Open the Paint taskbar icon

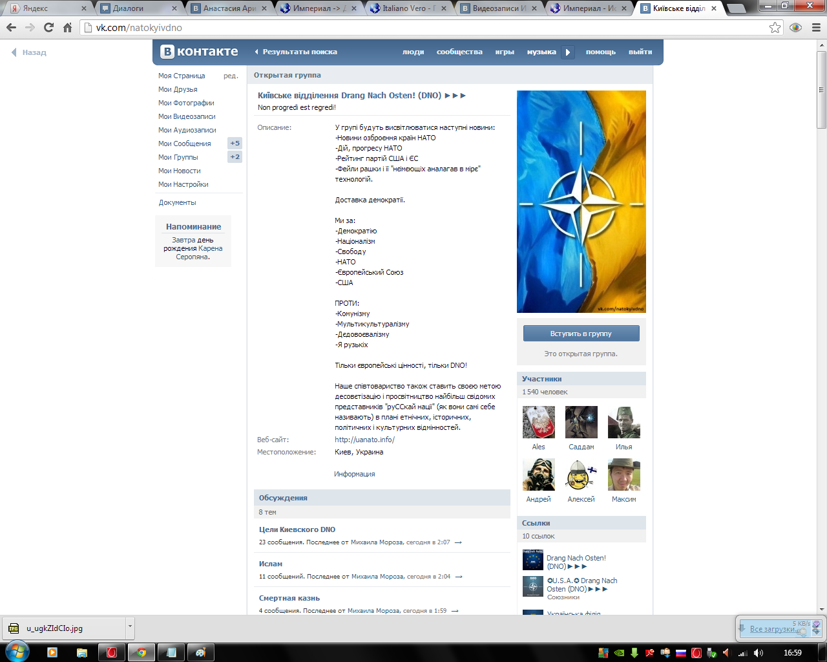coord(201,652)
